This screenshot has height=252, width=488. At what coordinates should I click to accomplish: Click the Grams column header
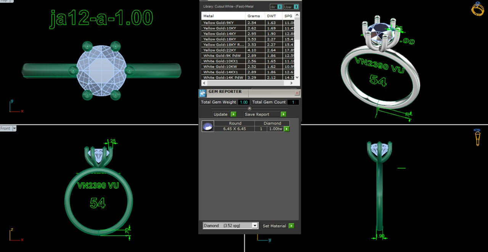pos(255,16)
